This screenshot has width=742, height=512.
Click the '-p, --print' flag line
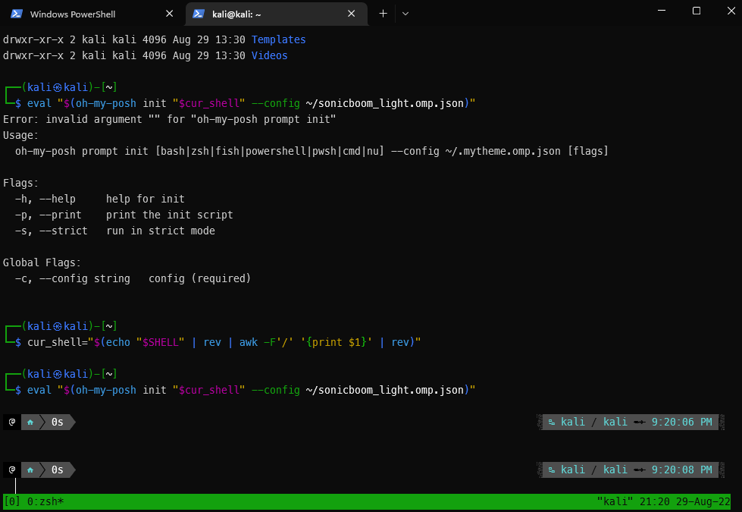click(x=124, y=215)
